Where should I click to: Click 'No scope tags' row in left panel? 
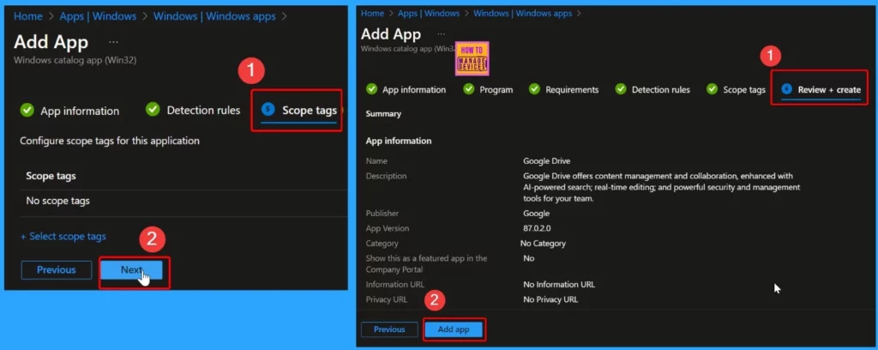click(x=183, y=201)
